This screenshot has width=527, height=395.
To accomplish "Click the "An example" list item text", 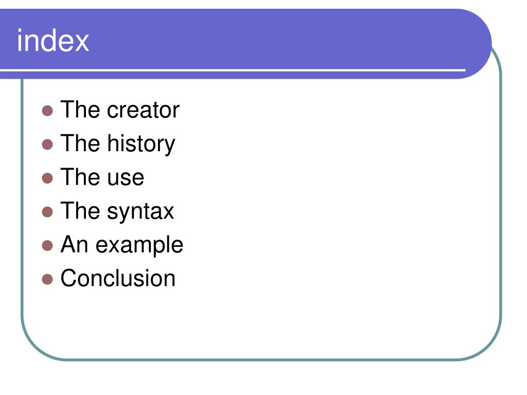I will pos(121,245).
